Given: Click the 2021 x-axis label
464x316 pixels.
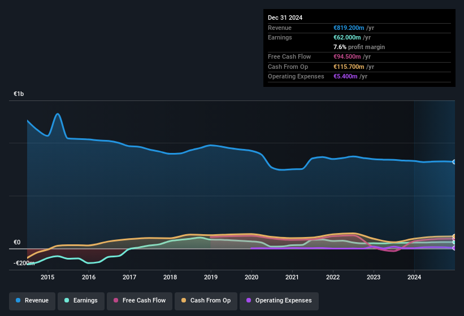Looking at the screenshot, I should tap(292, 277).
